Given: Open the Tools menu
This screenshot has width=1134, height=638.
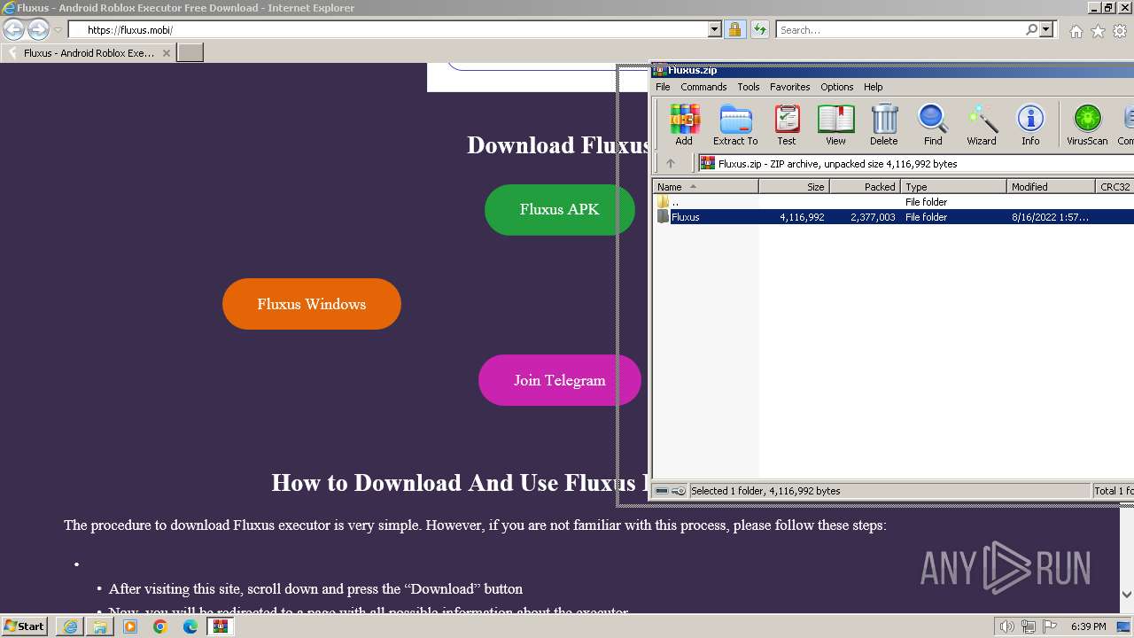Looking at the screenshot, I should (x=749, y=87).
